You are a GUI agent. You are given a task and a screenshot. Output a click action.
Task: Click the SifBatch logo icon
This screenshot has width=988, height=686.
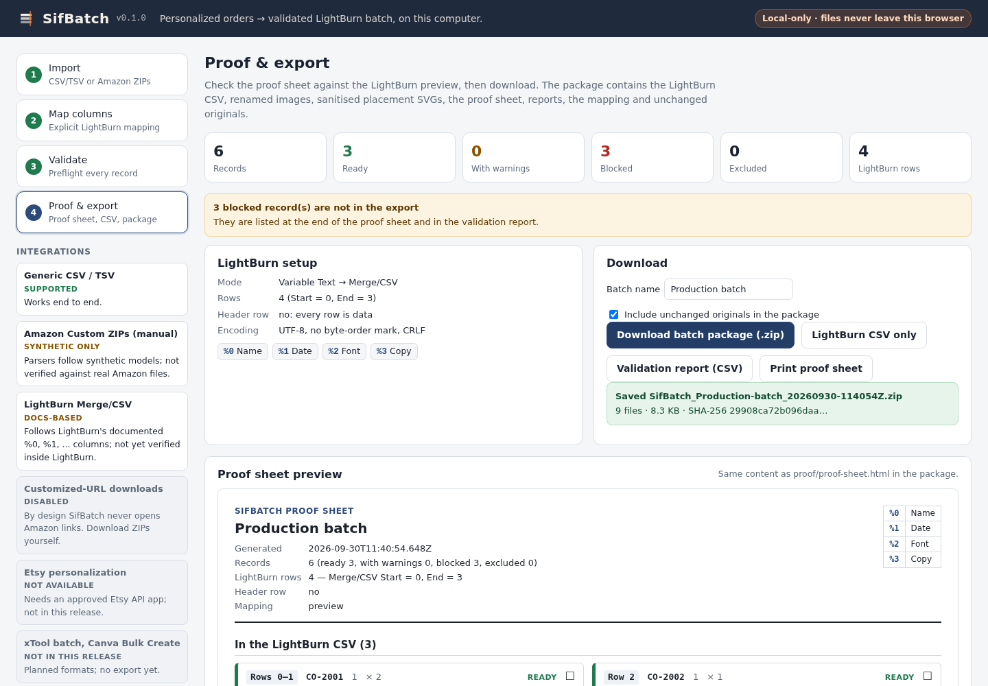pyautogui.click(x=26, y=19)
